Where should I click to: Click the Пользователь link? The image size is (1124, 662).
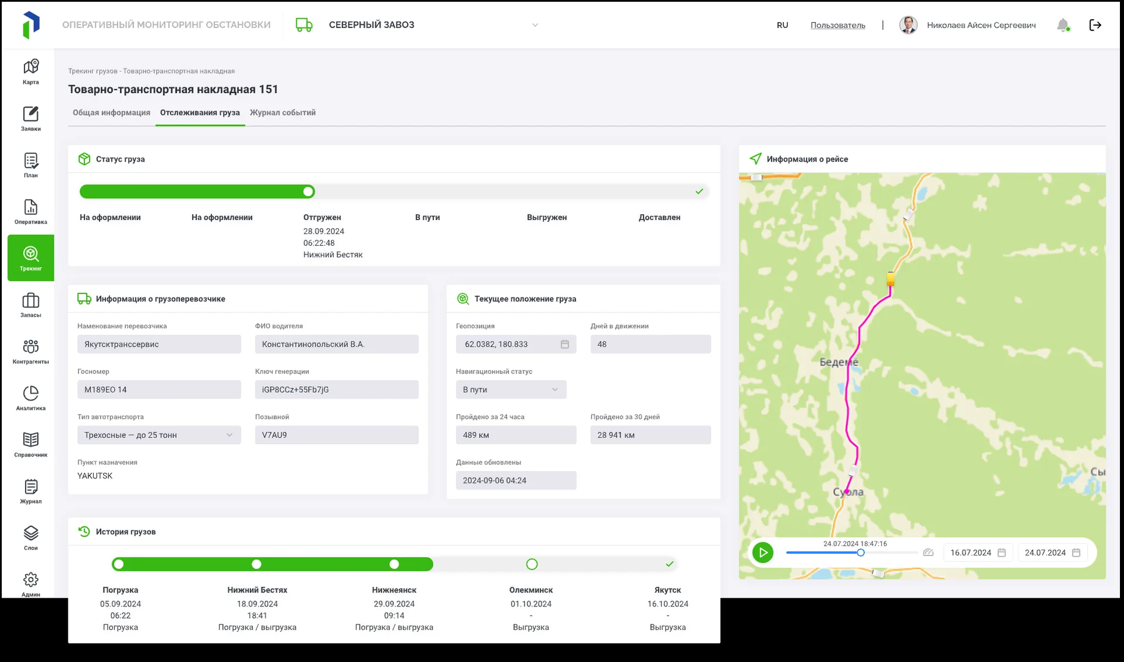pos(838,25)
